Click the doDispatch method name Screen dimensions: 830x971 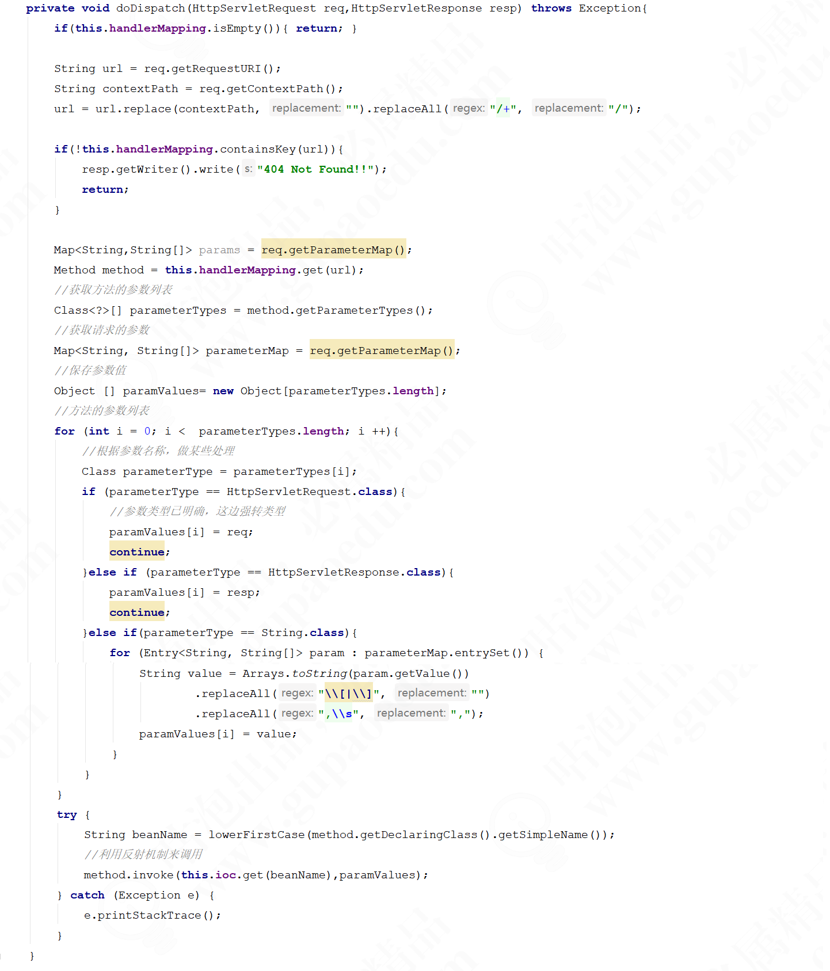coord(150,9)
